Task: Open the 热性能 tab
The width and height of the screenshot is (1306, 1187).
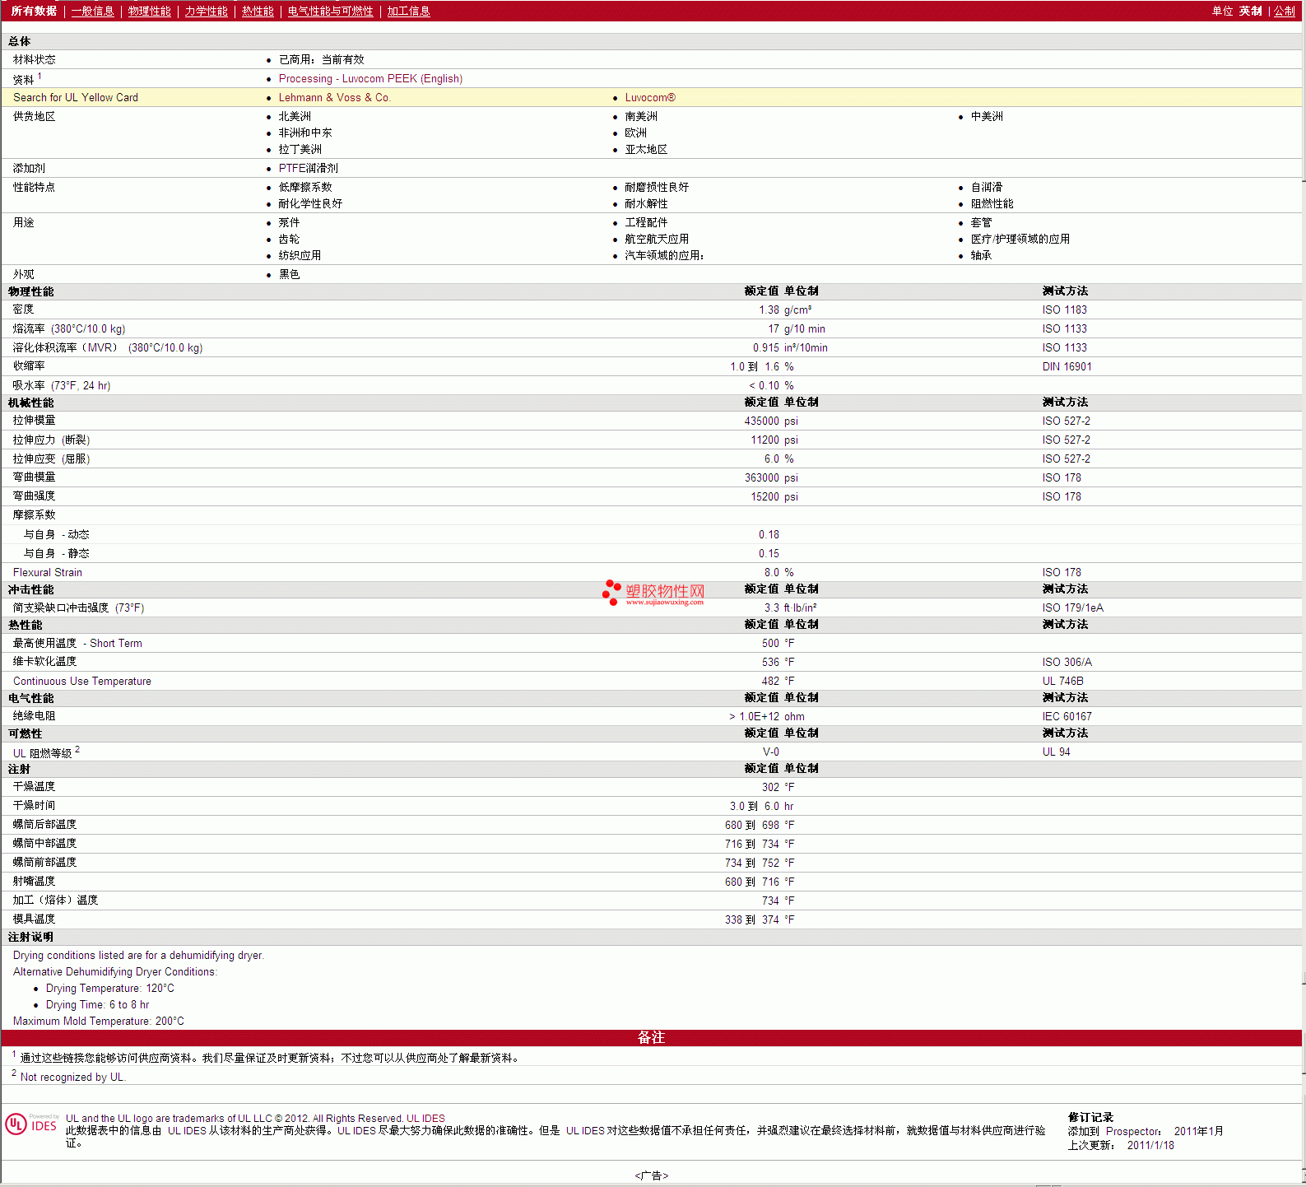Action: point(258,12)
